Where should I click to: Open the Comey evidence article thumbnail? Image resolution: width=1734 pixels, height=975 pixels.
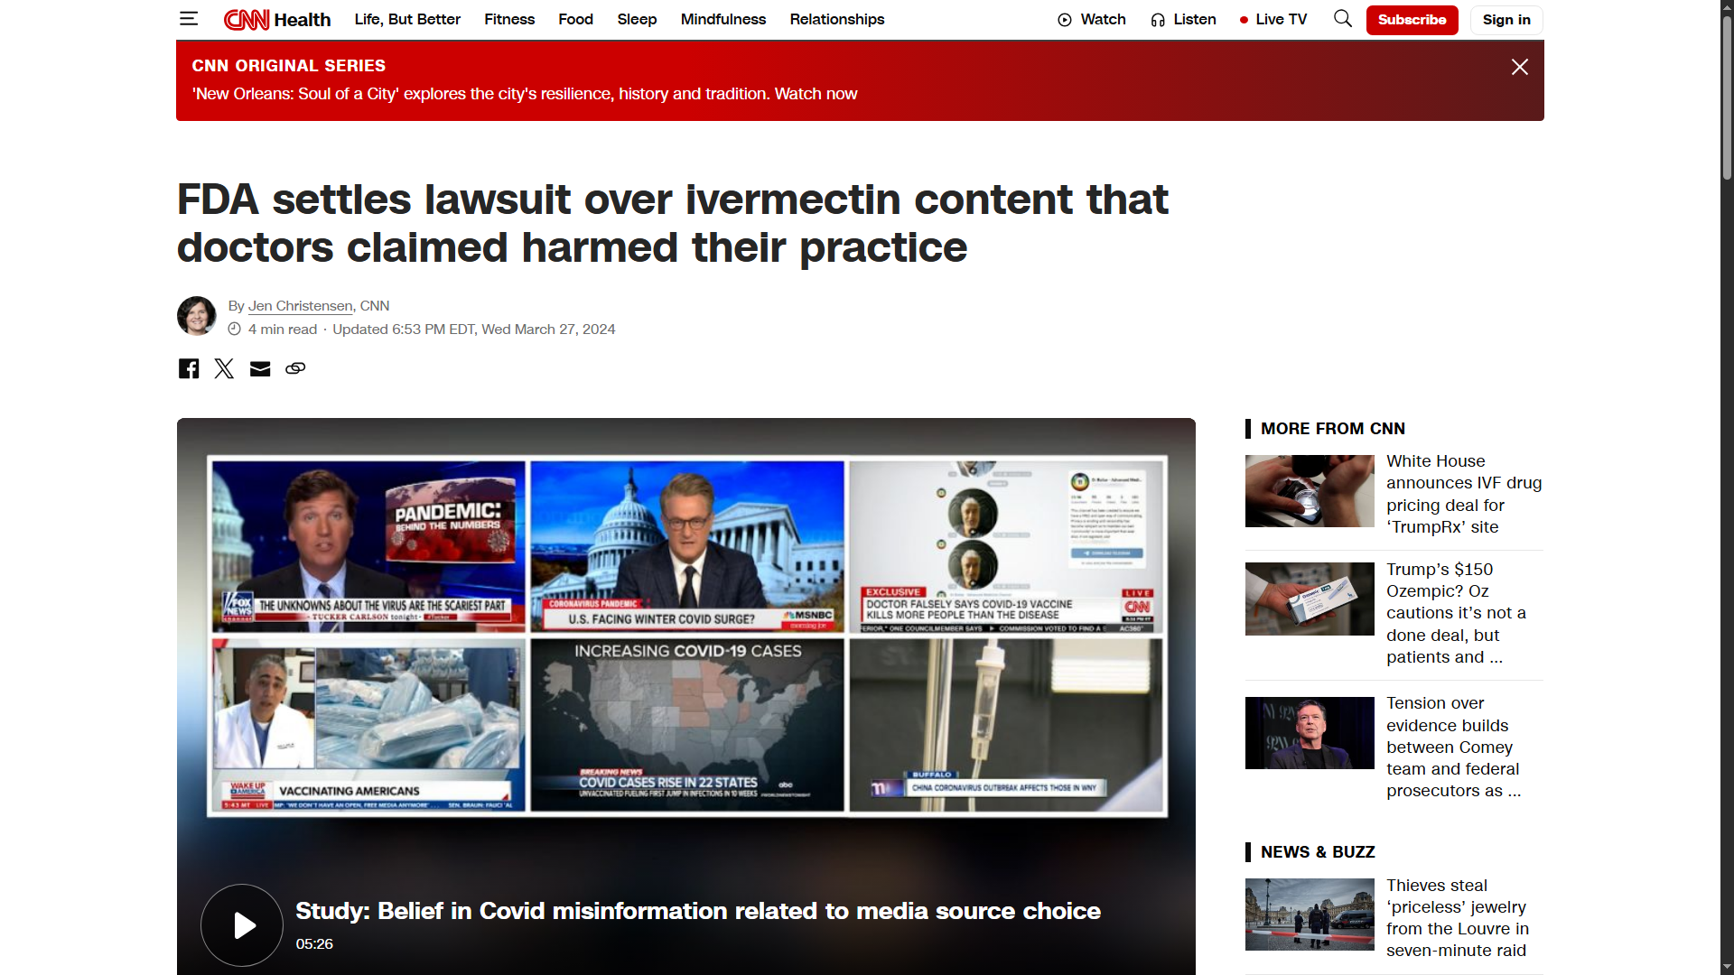(x=1309, y=733)
